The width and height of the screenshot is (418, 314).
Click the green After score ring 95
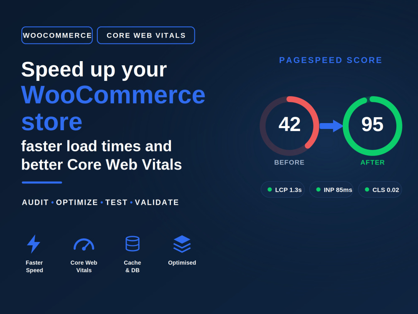(372, 126)
